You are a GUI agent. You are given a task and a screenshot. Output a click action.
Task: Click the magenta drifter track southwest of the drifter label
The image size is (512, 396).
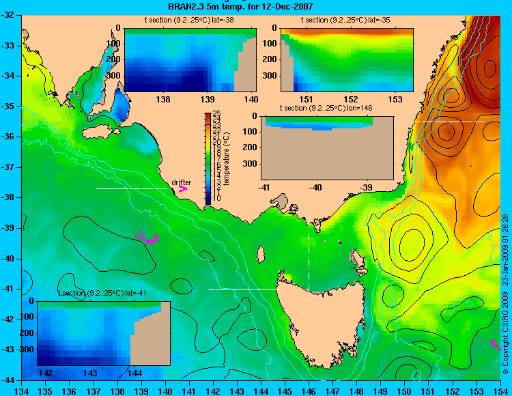[147, 238]
